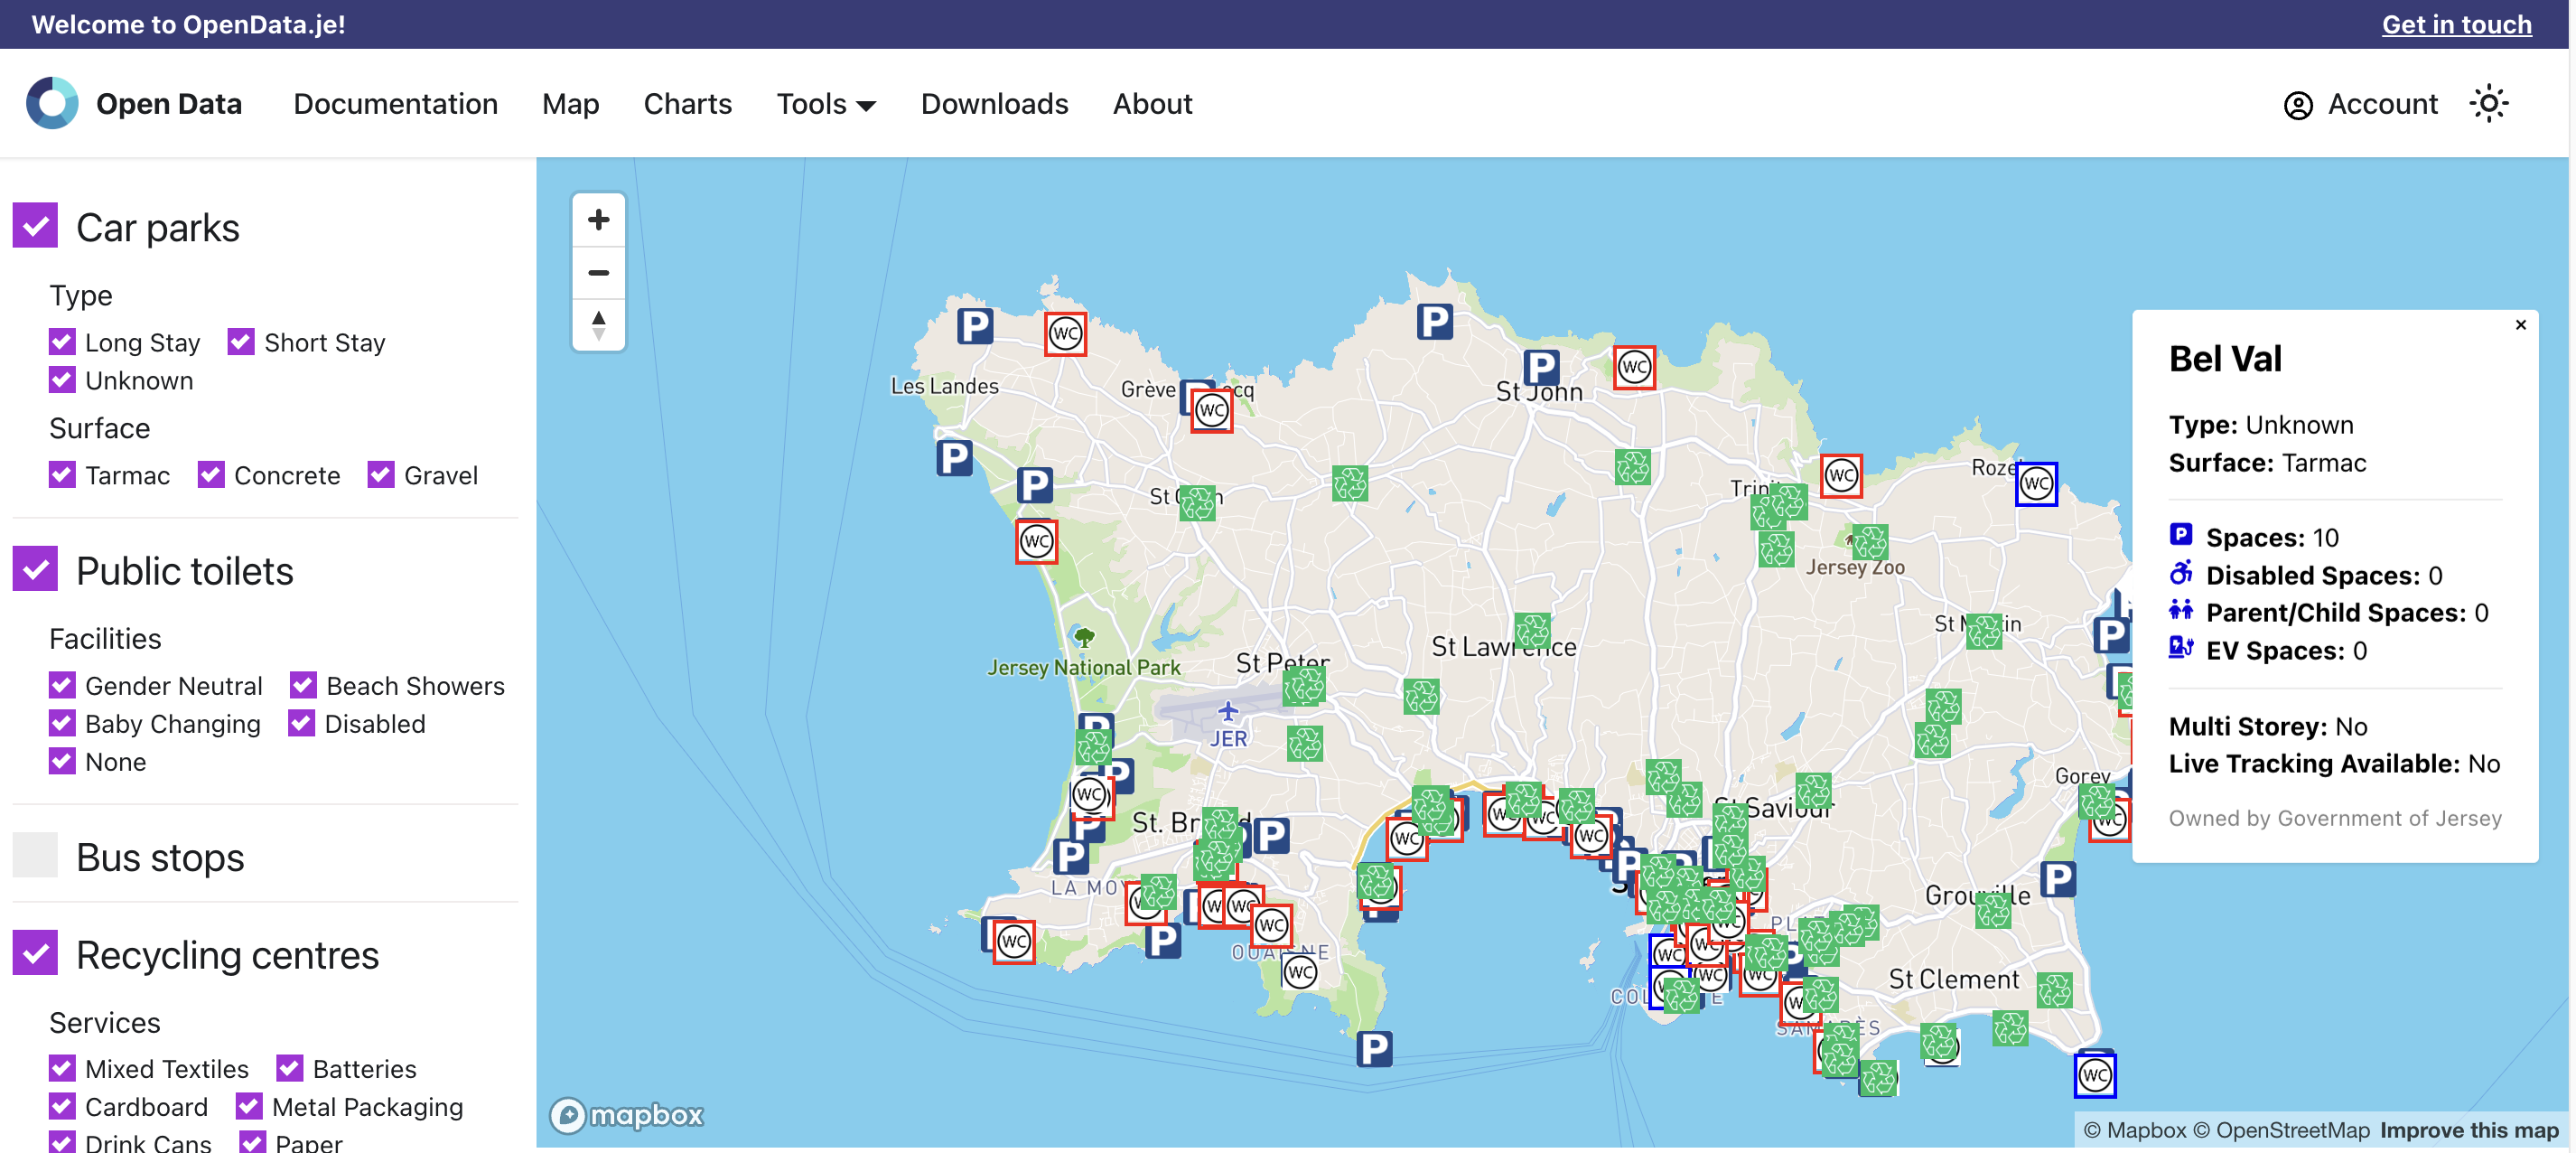The width and height of the screenshot is (2576, 1153).
Task: Go to the Downloads page
Action: 994,104
